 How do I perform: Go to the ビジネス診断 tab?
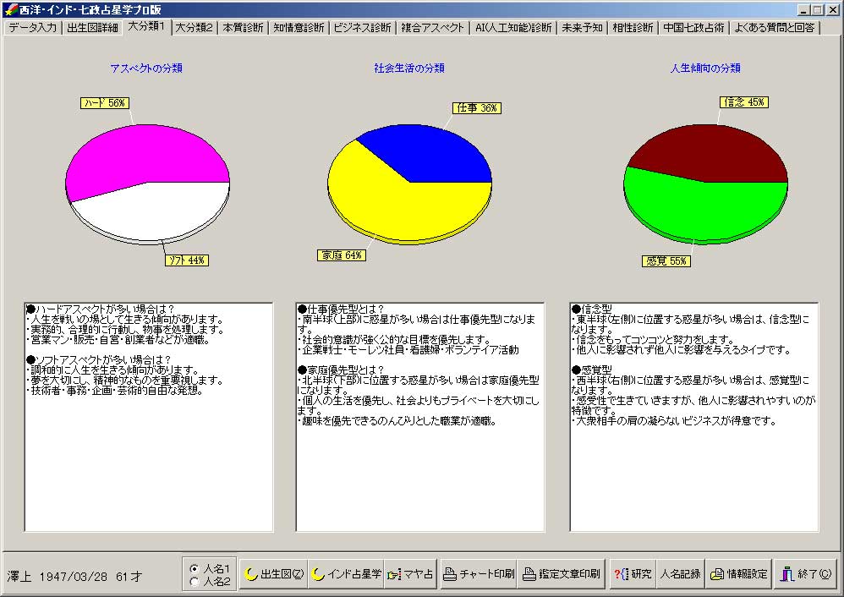click(362, 27)
